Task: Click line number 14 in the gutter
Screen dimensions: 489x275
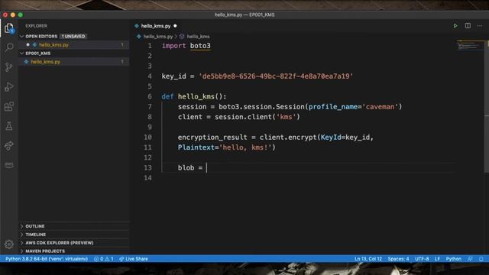Action: click(x=147, y=178)
